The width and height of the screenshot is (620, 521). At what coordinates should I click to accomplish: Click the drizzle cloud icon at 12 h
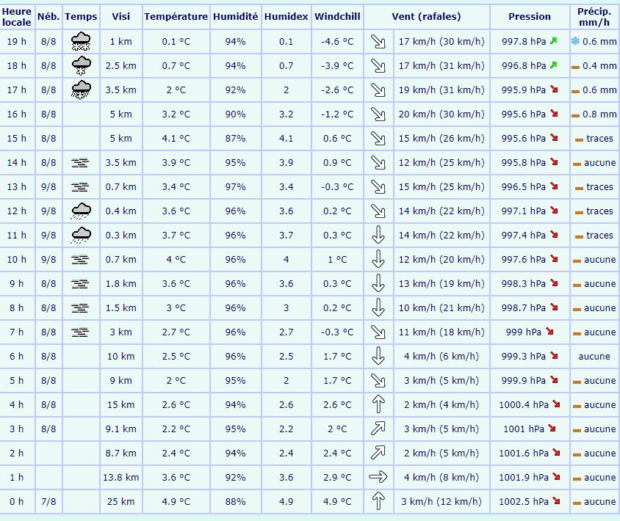click(x=80, y=211)
